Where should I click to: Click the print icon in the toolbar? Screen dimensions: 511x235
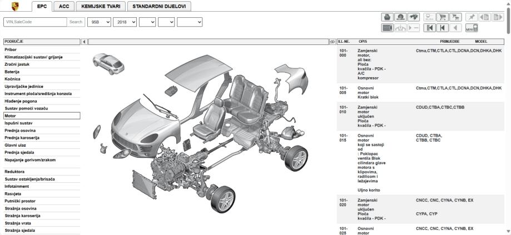pos(387,17)
